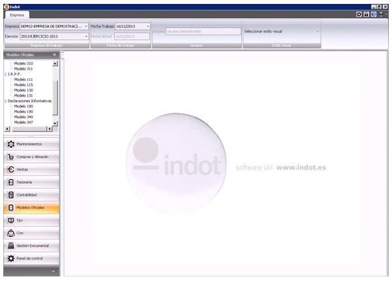Click the Modelos Oficiales sidebar button
The image size is (392, 281).
[30, 207]
